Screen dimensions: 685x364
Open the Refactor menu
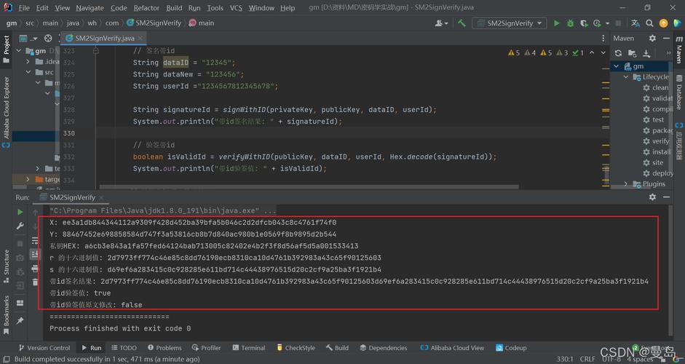[x=146, y=8]
